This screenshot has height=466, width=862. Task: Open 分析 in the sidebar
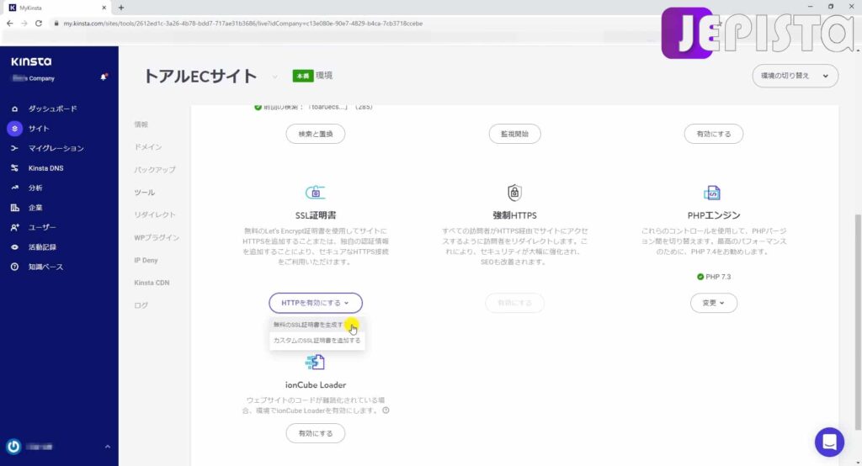click(x=35, y=188)
